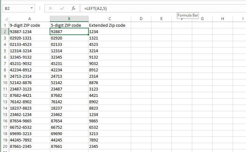Select column D header
This screenshot has width=246, height=152.
[141, 19]
